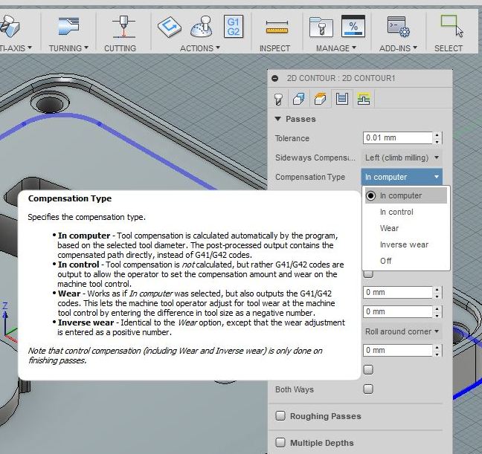Open the Linking tab icon
The height and width of the screenshot is (454, 482).
tap(364, 98)
